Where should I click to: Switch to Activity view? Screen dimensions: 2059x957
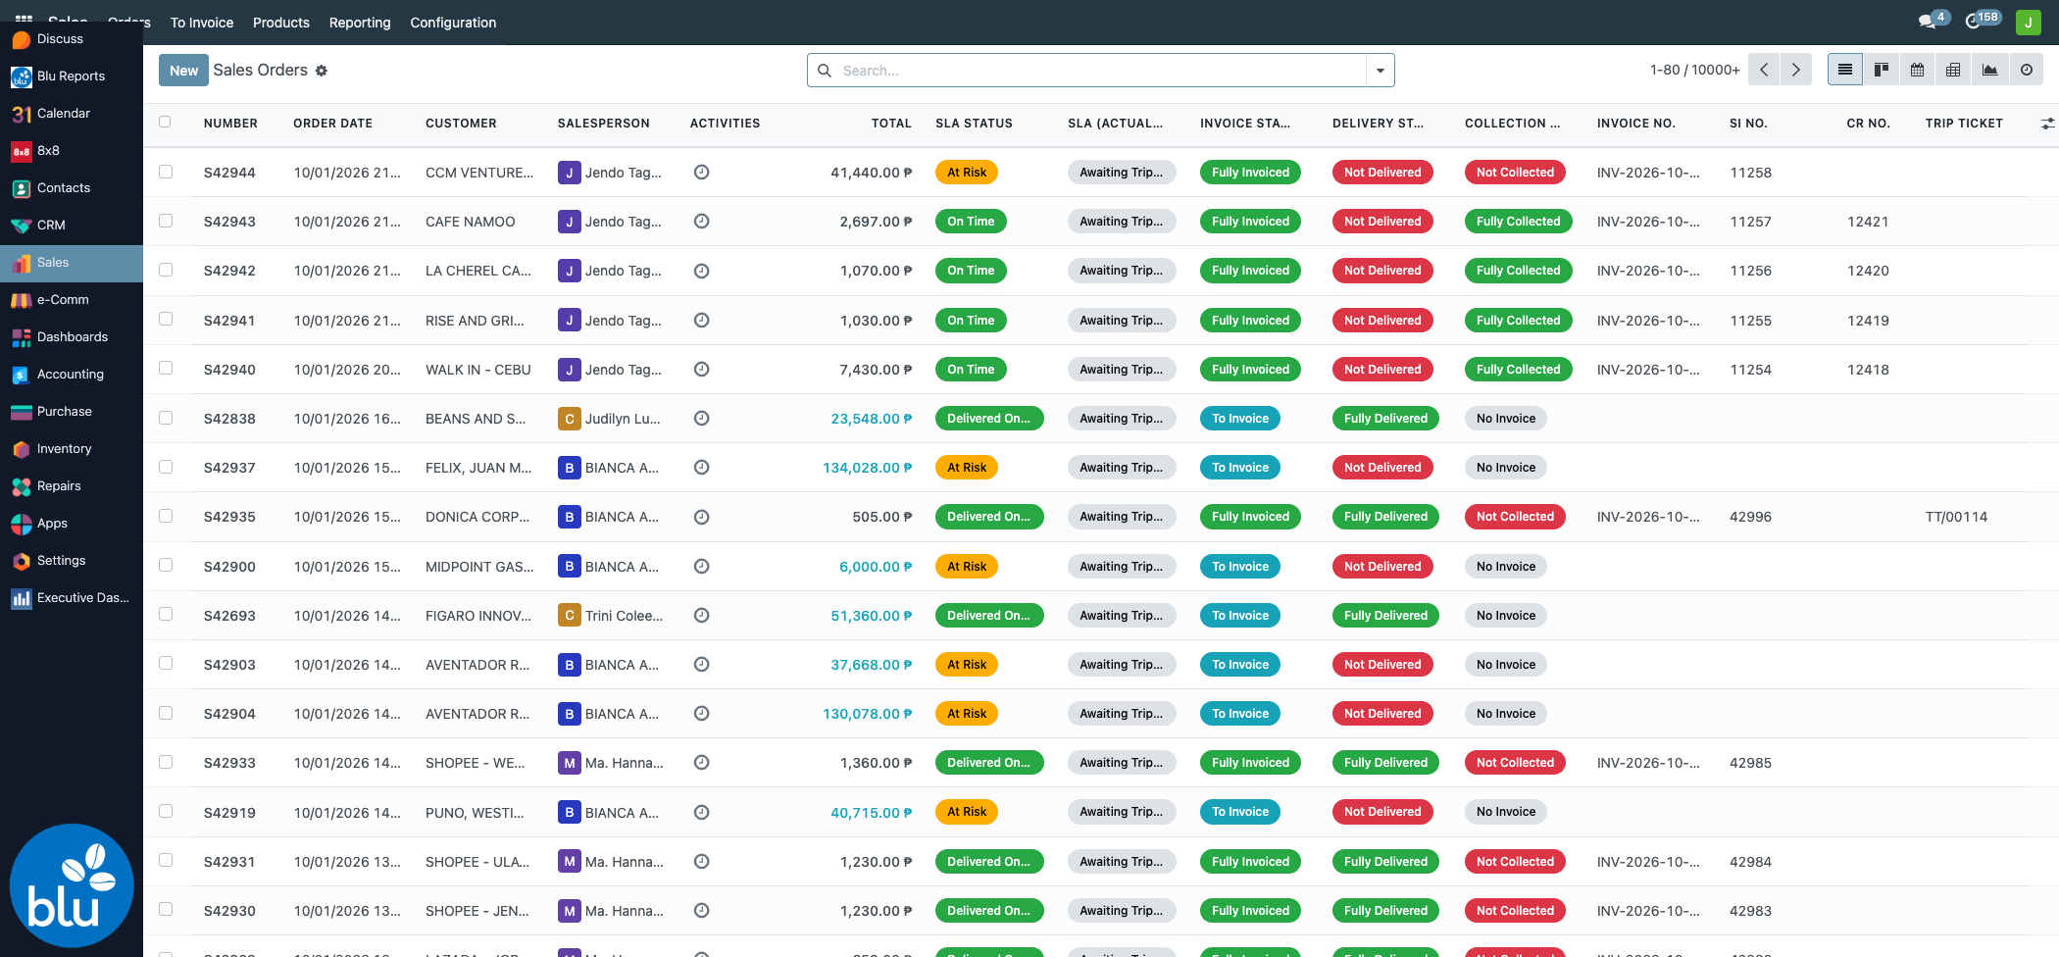pyautogui.click(x=2026, y=70)
